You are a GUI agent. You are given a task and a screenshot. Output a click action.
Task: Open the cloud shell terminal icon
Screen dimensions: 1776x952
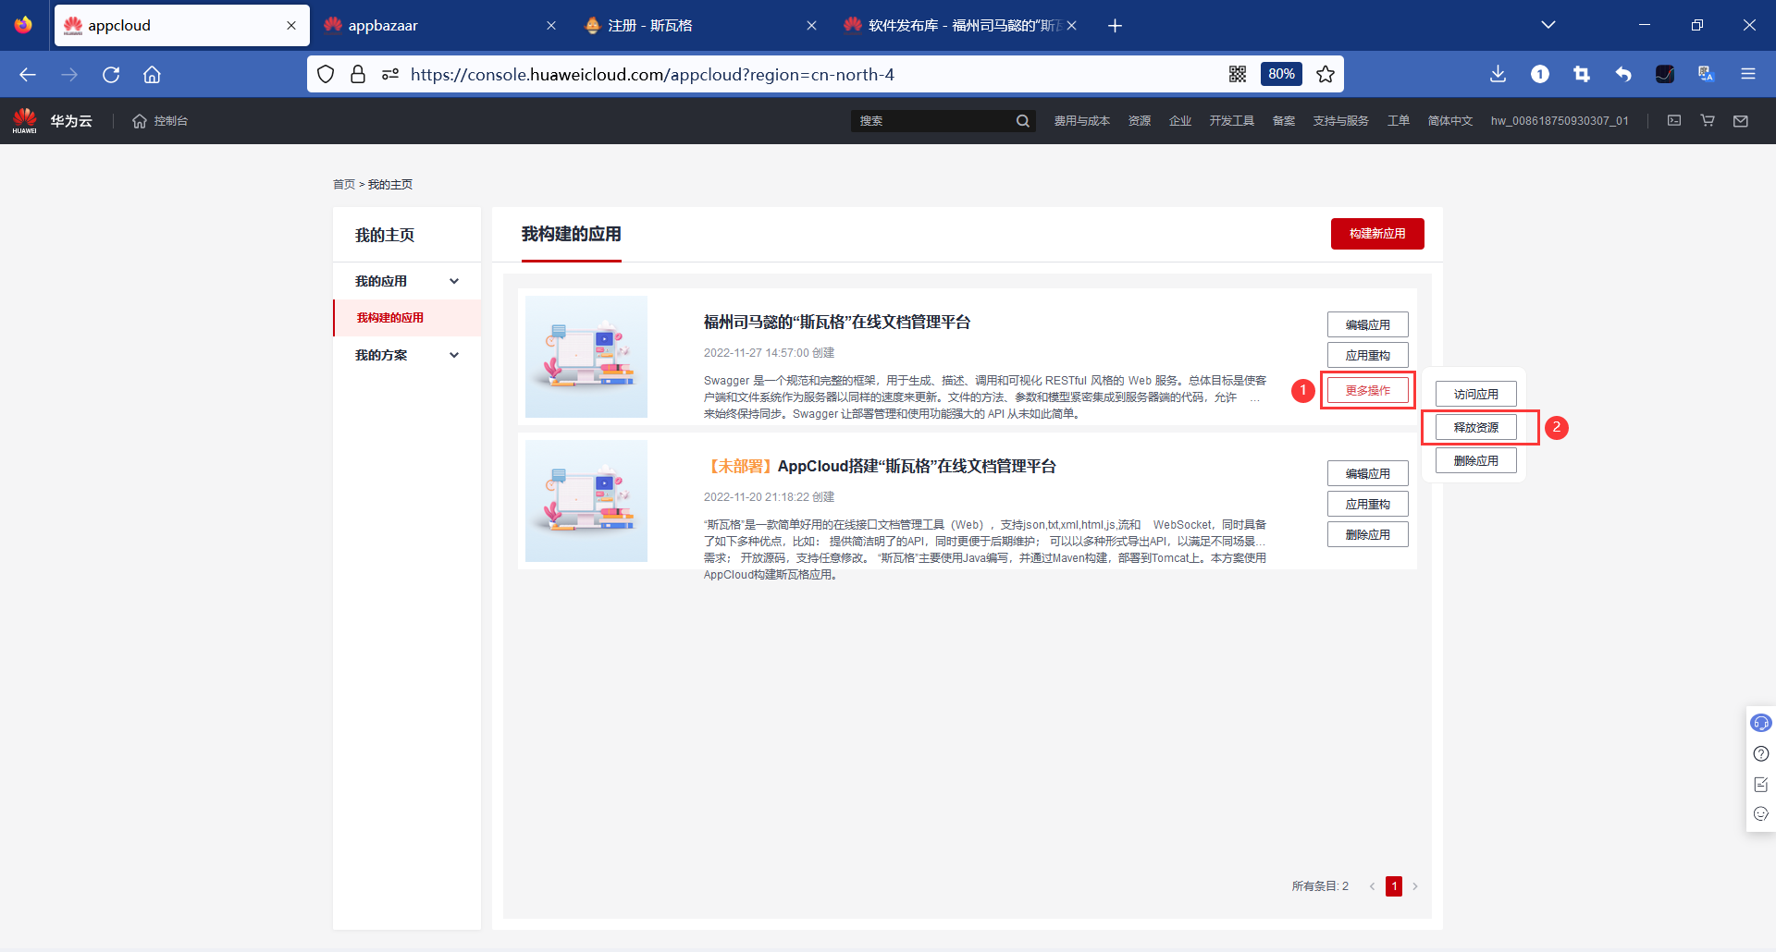(1674, 121)
